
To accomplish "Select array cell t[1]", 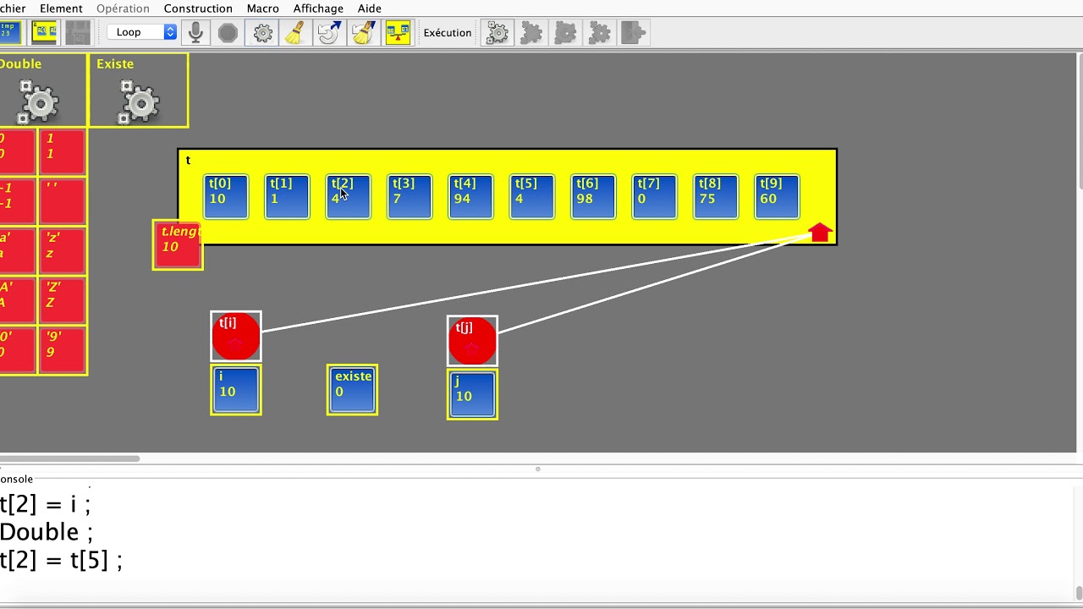I will pyautogui.click(x=287, y=196).
